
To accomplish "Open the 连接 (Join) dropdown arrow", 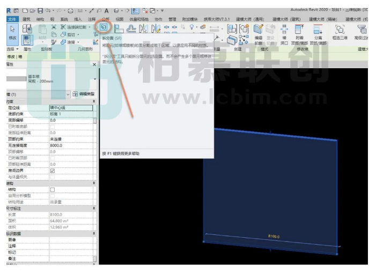I will (78, 42).
